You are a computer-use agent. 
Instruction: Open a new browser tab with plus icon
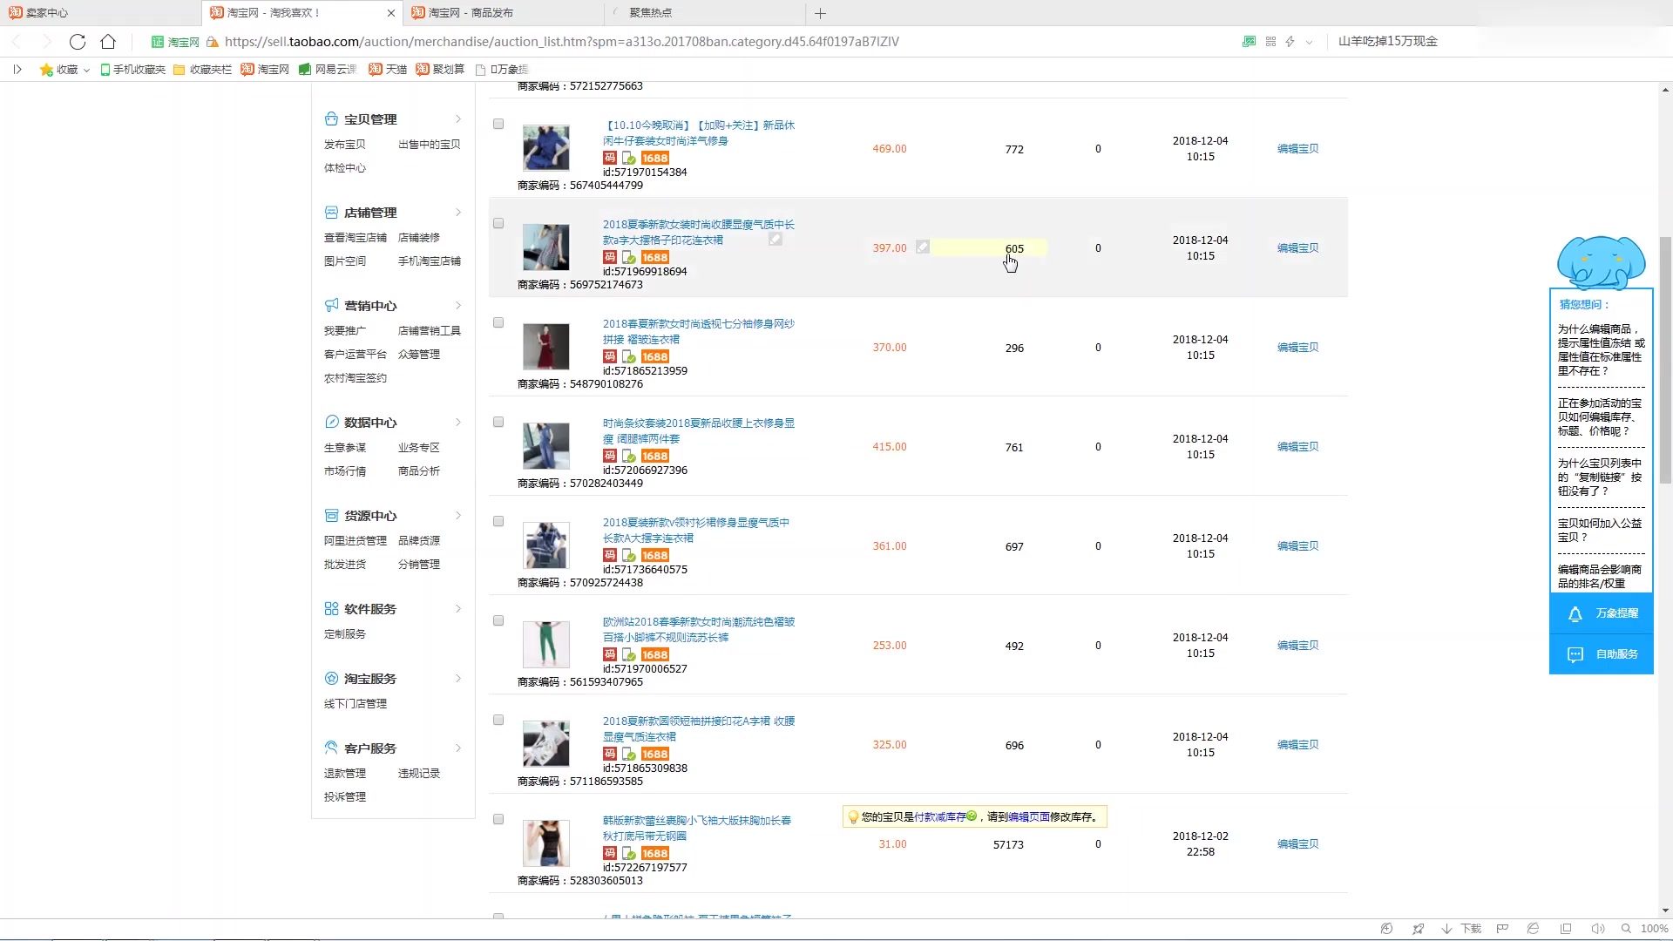(820, 13)
